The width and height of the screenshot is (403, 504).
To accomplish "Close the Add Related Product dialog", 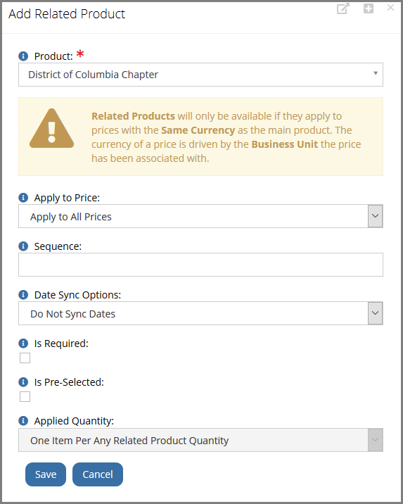I will [390, 8].
